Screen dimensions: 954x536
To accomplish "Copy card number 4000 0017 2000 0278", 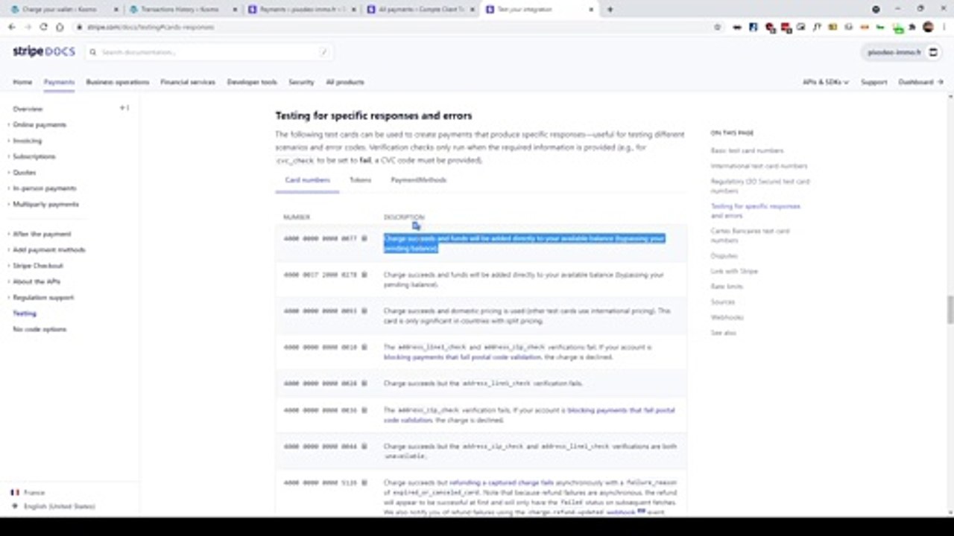I will click(364, 275).
